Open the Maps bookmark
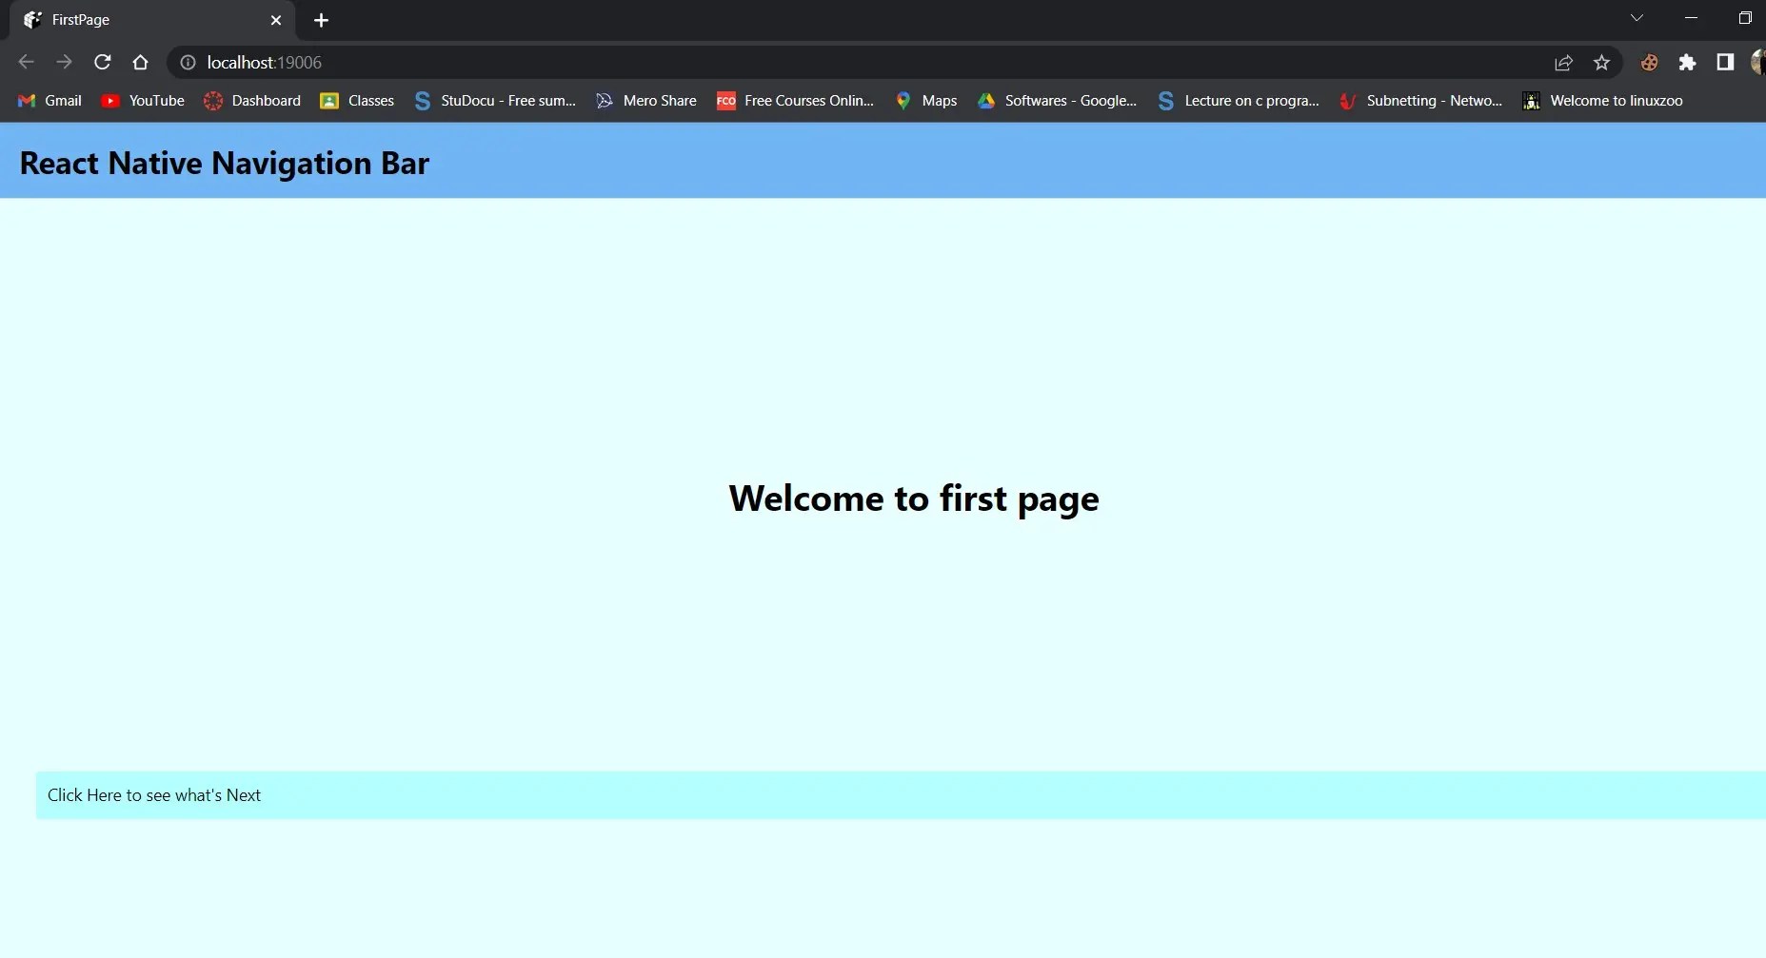The height and width of the screenshot is (958, 1766). coord(924,100)
